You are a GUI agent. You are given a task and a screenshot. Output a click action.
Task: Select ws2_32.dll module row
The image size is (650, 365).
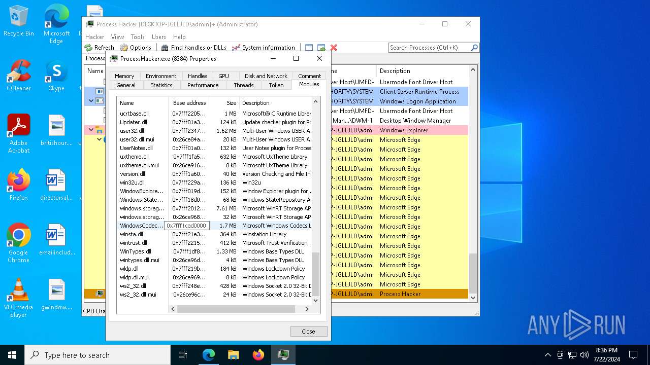tap(214, 286)
